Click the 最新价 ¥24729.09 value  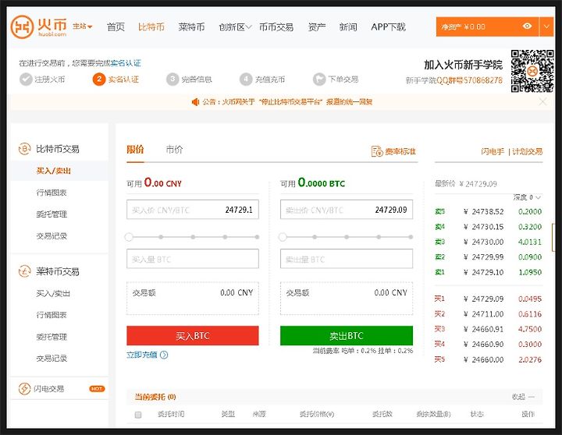click(478, 184)
